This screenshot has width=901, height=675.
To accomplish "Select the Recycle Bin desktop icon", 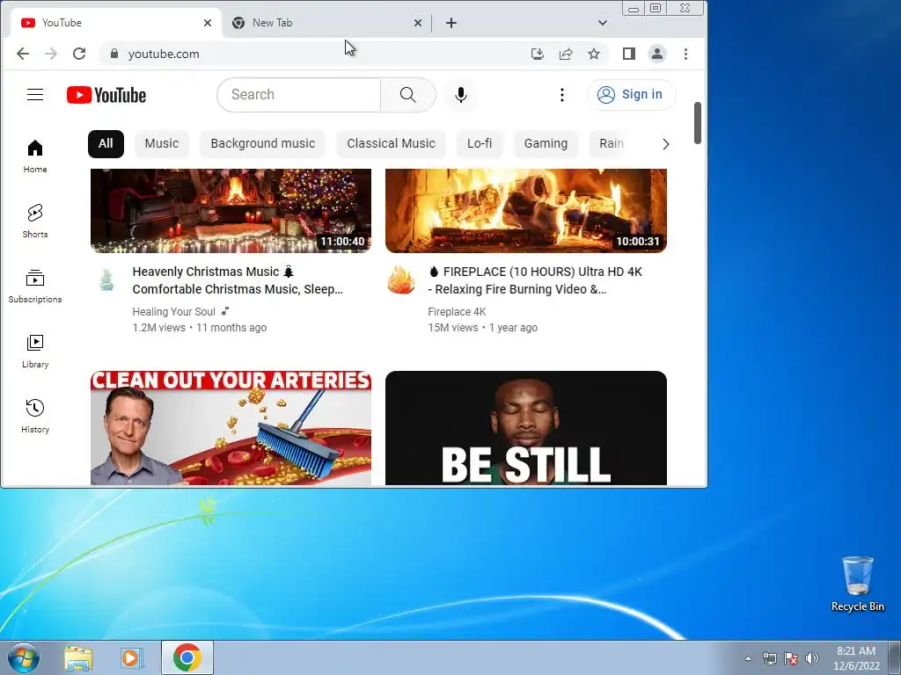I will pos(857,584).
